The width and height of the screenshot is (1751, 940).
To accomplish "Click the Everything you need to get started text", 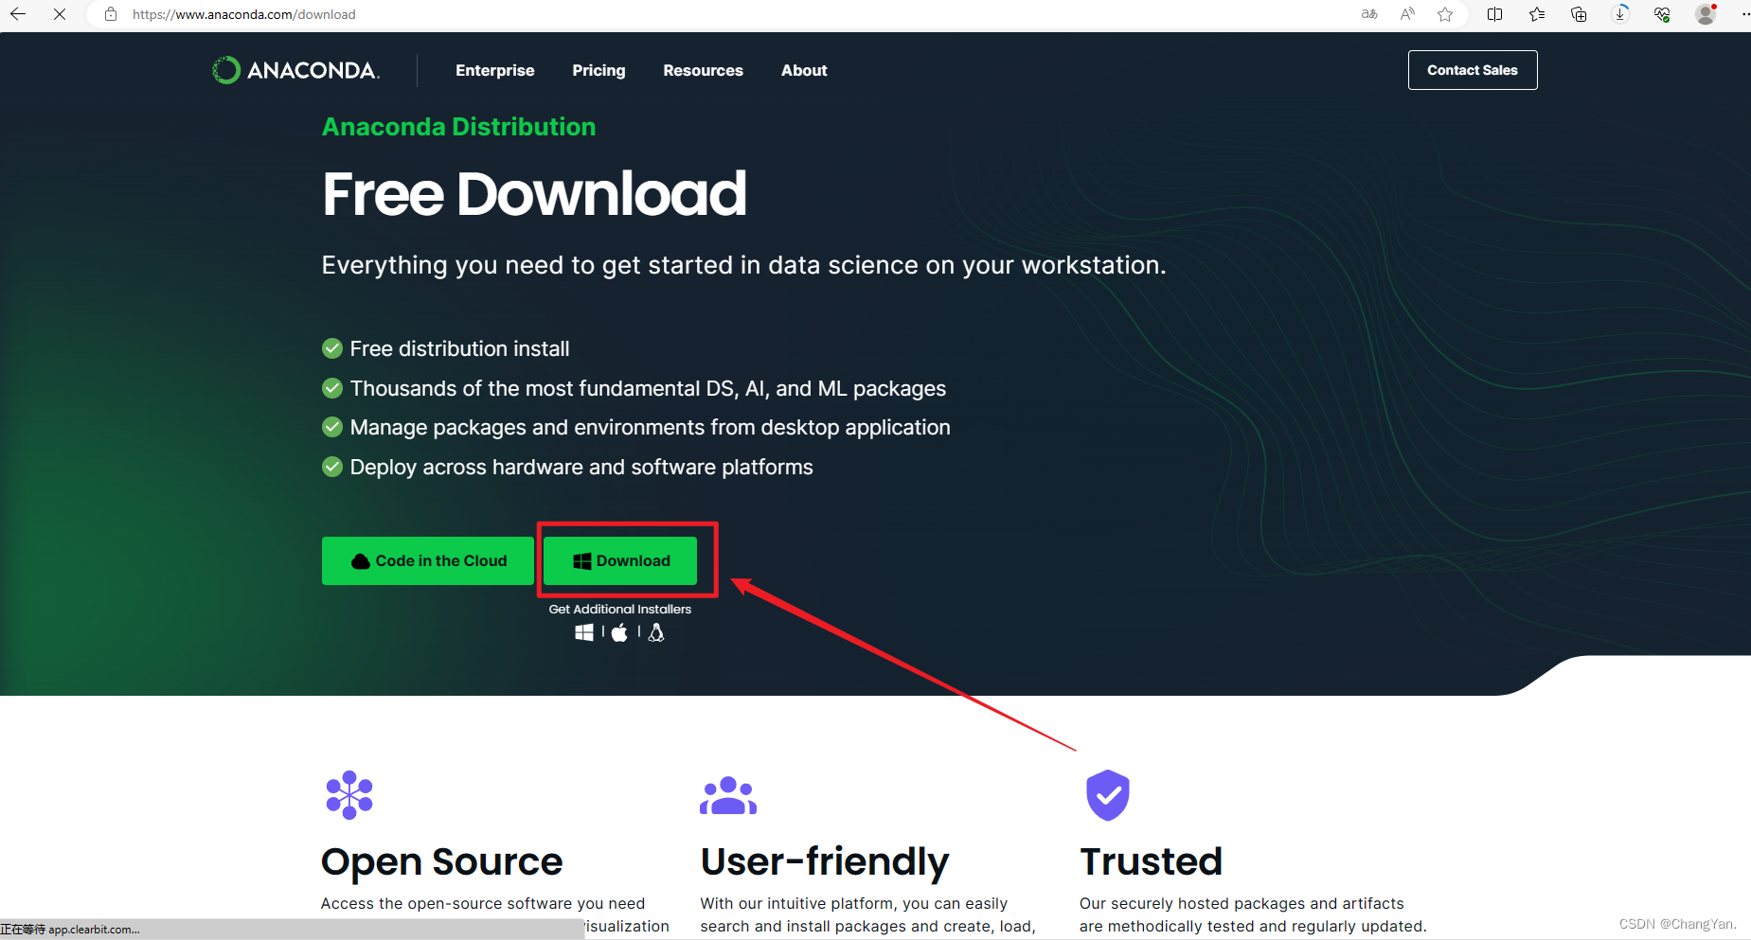I will tap(743, 265).
